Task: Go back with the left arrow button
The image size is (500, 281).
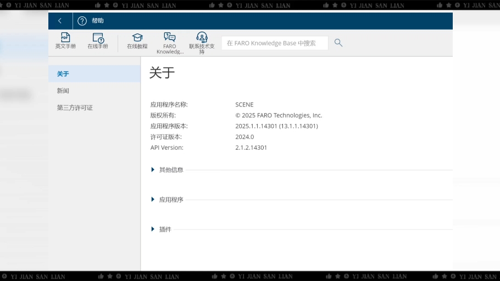Action: [x=60, y=21]
